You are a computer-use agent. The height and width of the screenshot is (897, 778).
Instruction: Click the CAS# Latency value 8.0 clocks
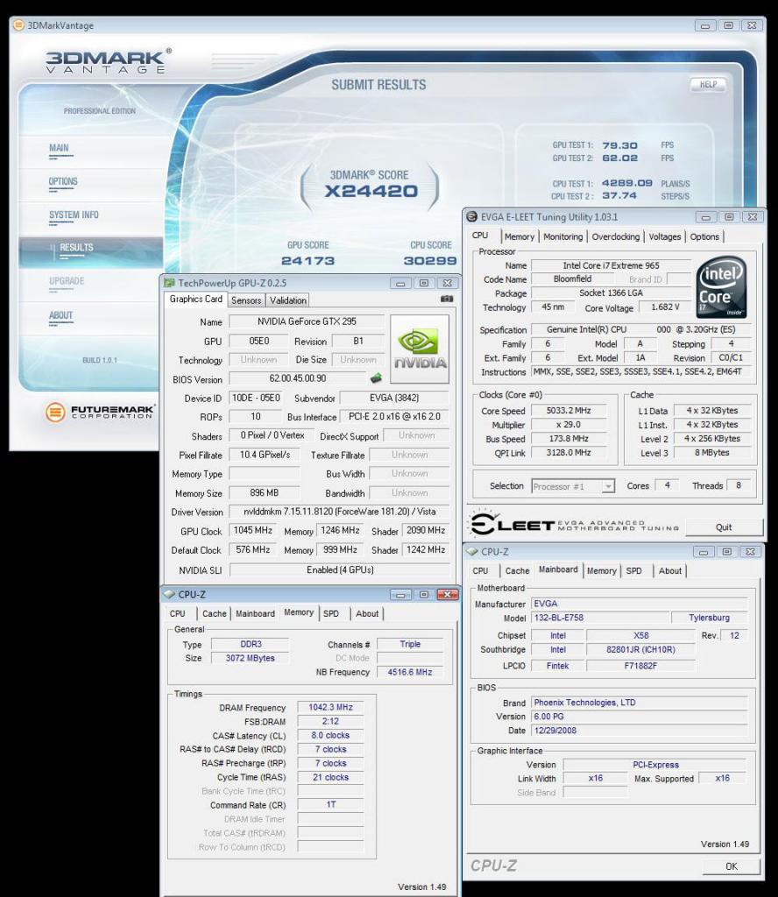click(x=330, y=735)
